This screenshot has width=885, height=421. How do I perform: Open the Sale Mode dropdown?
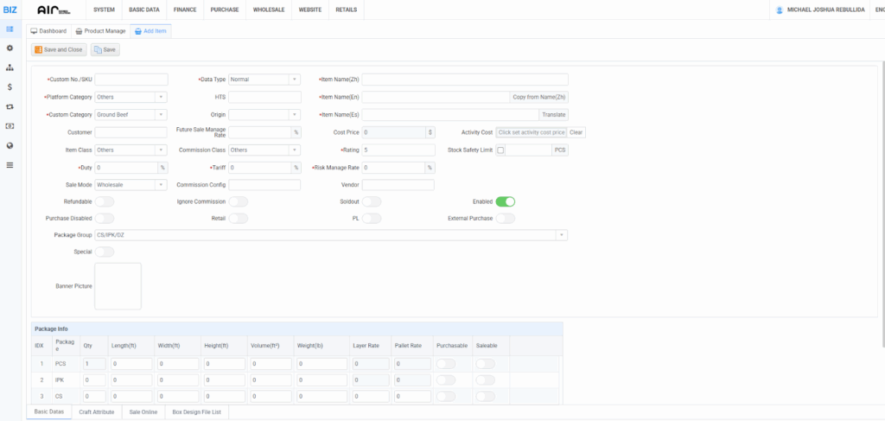131,184
